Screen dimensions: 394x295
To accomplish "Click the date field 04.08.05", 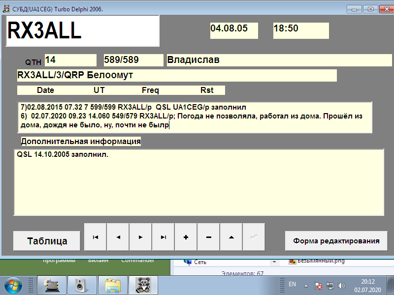I will [234, 30].
